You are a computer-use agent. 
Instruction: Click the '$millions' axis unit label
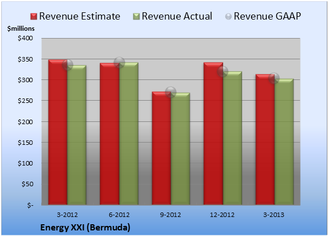coord(21,29)
